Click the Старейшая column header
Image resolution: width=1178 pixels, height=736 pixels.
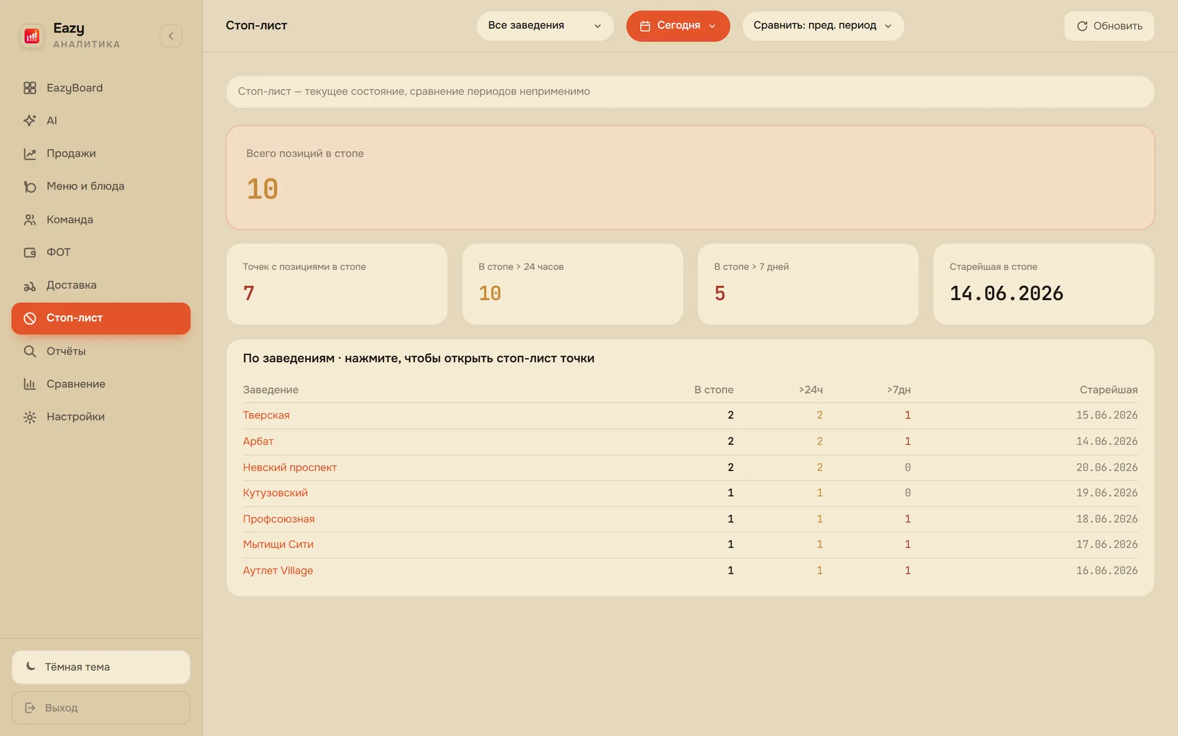(x=1108, y=390)
